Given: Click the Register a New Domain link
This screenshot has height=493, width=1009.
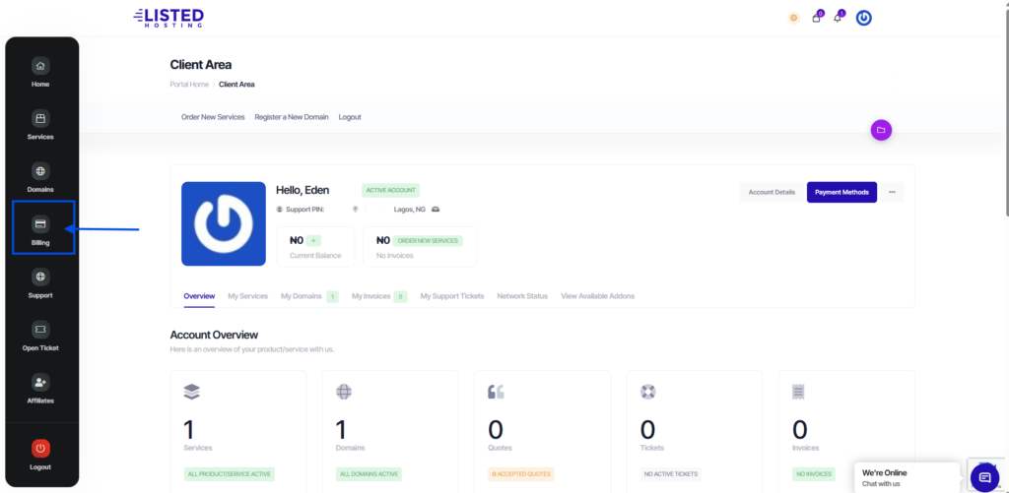Looking at the screenshot, I should click(x=292, y=117).
